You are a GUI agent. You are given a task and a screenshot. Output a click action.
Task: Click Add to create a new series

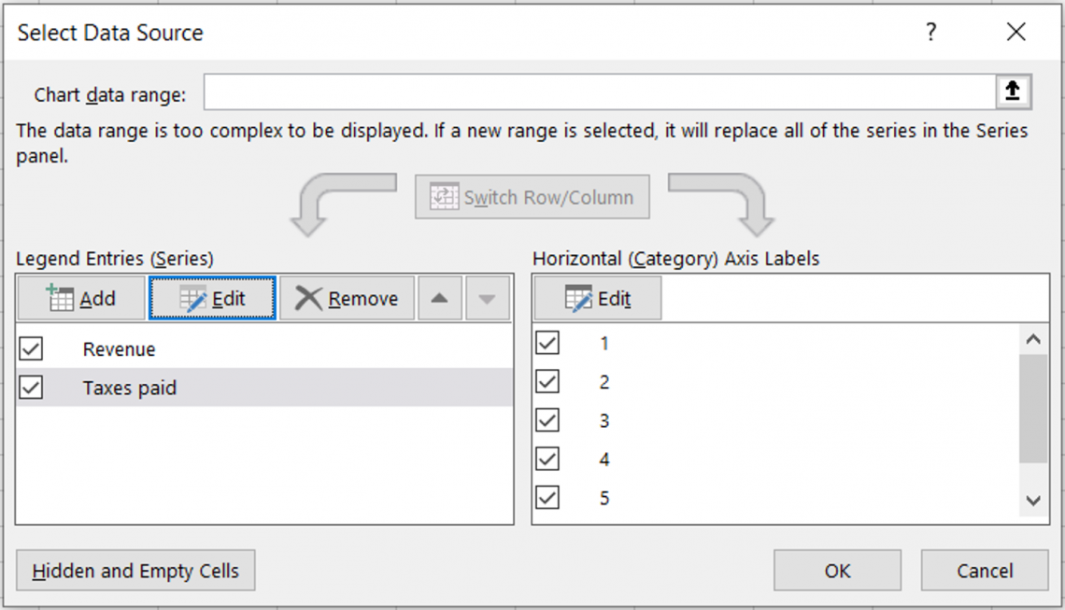(81, 298)
